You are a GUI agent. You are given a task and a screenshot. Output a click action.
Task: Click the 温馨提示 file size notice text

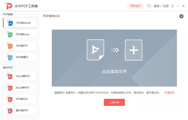[107, 93]
